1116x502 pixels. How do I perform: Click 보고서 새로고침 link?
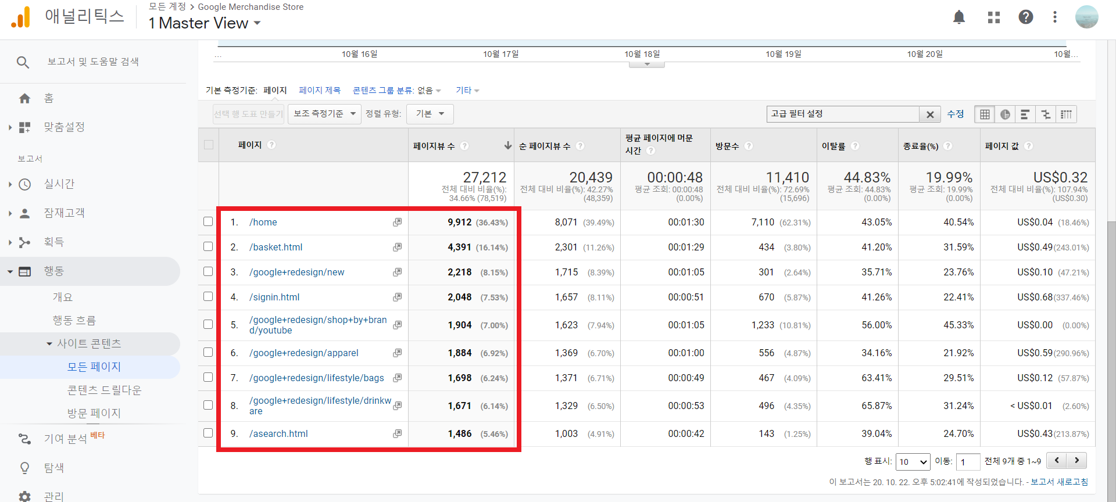[1059, 482]
